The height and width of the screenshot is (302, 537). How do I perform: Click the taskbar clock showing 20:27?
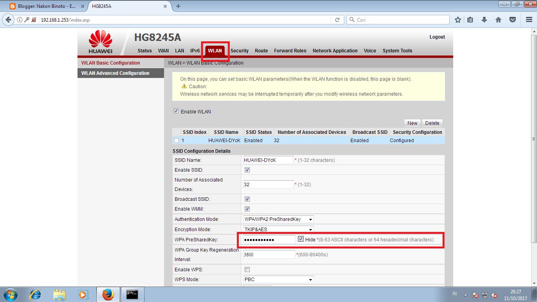tap(515, 295)
